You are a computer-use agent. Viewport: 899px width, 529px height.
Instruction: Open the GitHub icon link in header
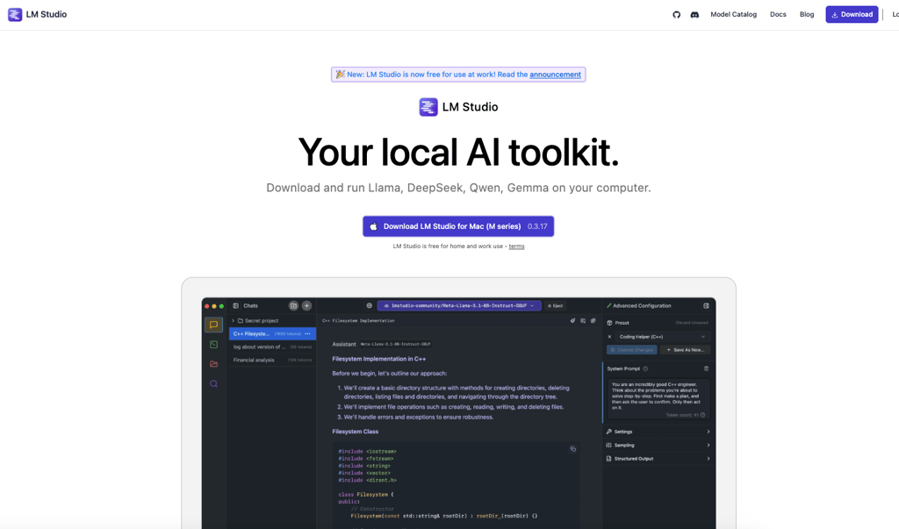677,15
